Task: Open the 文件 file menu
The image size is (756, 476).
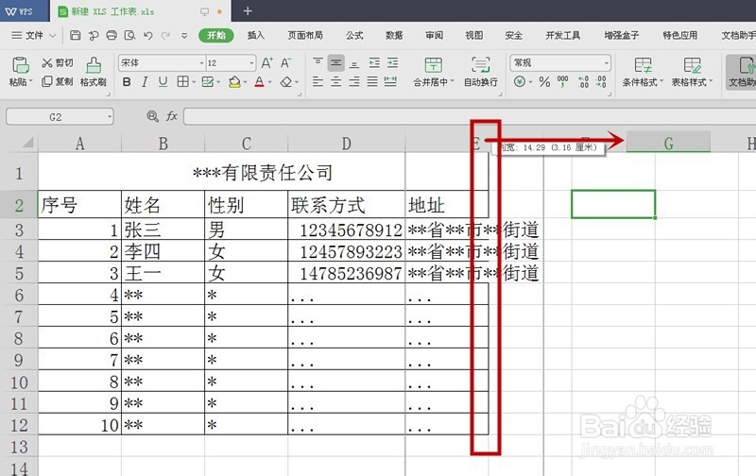Action: [x=34, y=35]
